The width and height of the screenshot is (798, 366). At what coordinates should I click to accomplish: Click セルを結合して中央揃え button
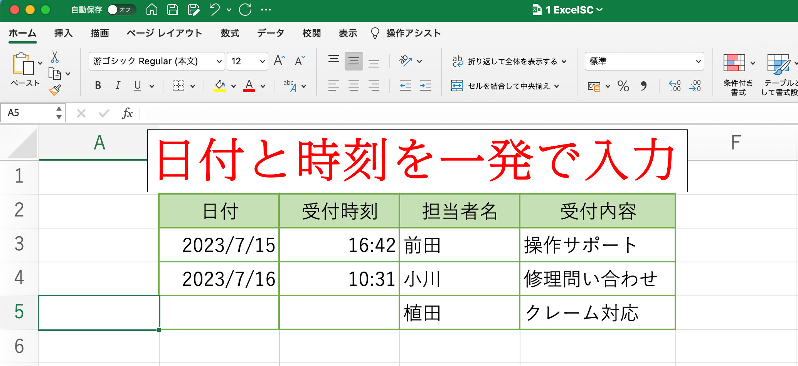(x=503, y=86)
